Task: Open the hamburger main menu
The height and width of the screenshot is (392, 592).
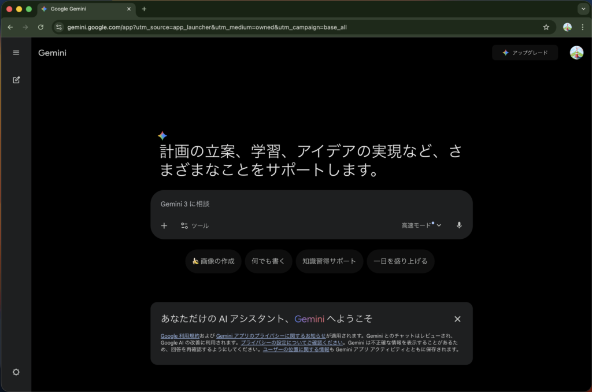Action: [x=16, y=53]
